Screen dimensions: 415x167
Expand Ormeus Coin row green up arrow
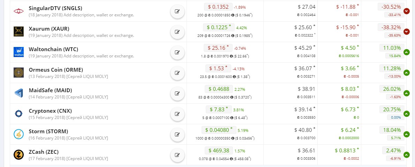tap(407, 73)
